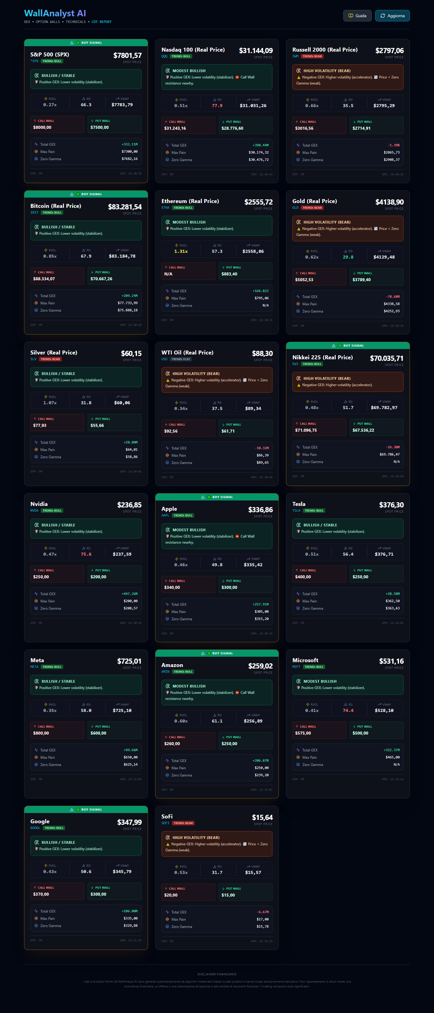
Task: Click the Google buy signal bell icon
Action: 71,809
